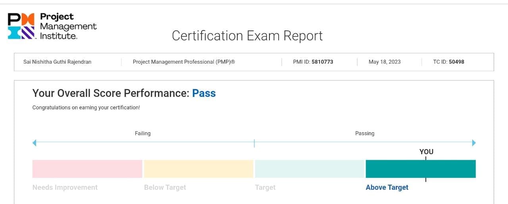Click the Project Management Institute logo
508x204 pixels.
tap(52, 26)
